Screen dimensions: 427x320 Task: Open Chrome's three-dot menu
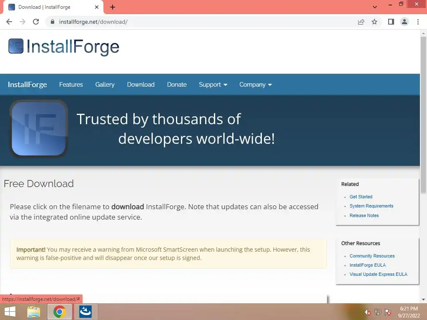click(x=418, y=22)
